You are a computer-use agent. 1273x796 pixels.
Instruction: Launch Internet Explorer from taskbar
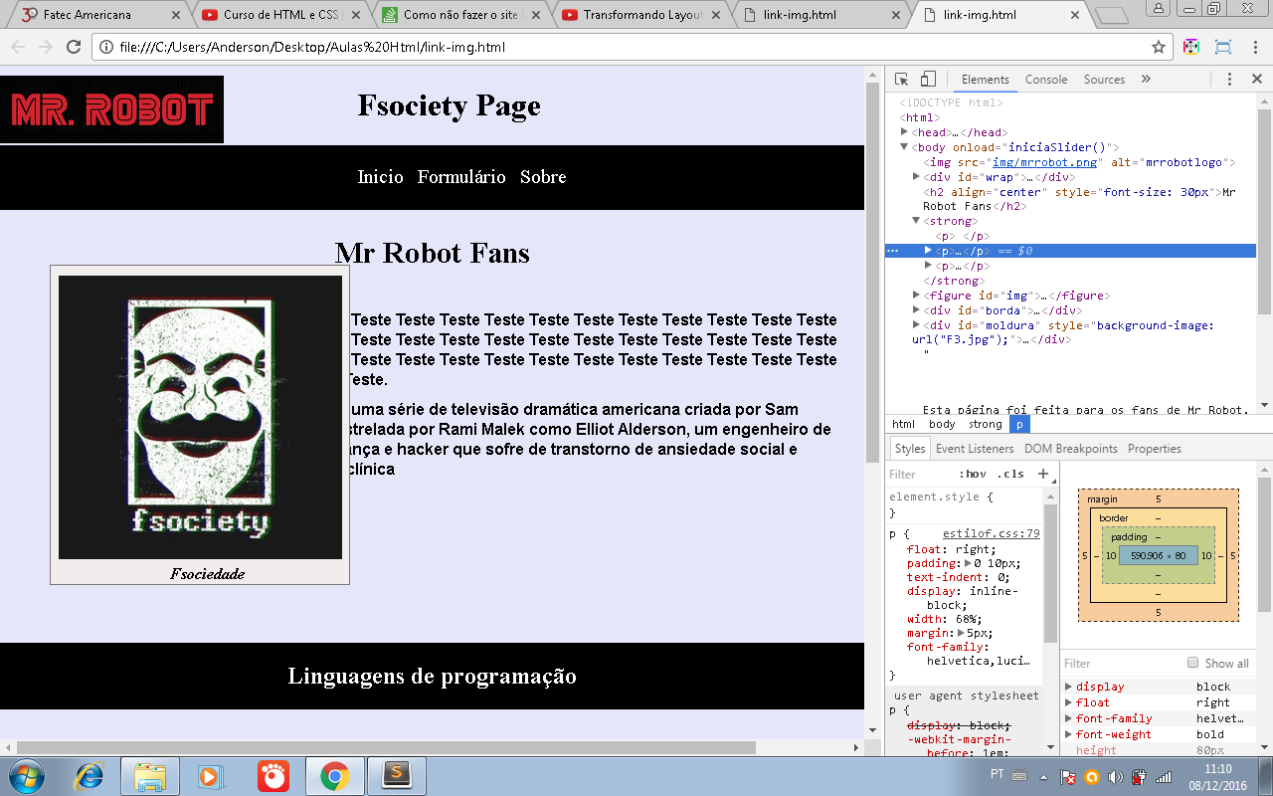tap(90, 775)
